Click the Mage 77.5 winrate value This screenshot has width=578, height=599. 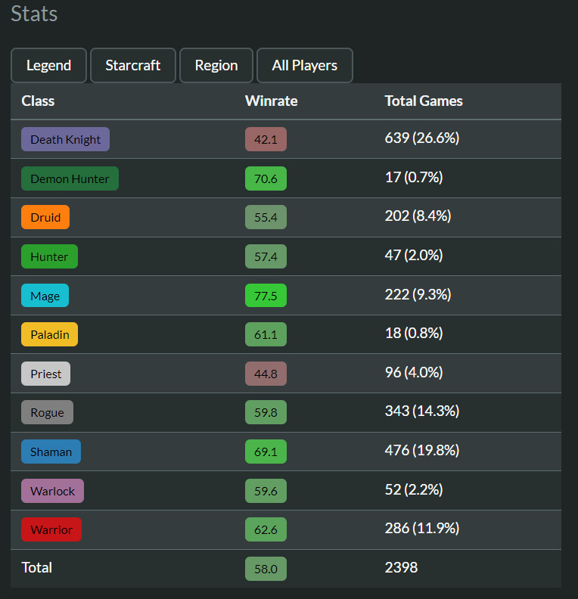click(x=266, y=296)
